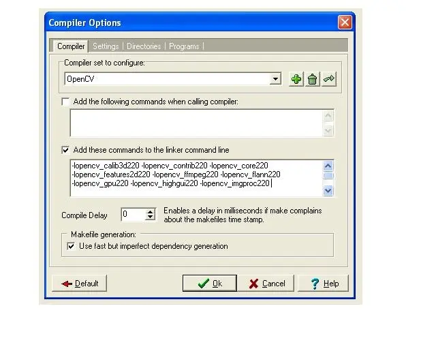Click the trash can delete compiler set icon
Screen dimensions: 436x349
point(312,79)
